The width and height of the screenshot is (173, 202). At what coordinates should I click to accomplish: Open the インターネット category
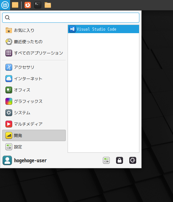tap(34, 79)
